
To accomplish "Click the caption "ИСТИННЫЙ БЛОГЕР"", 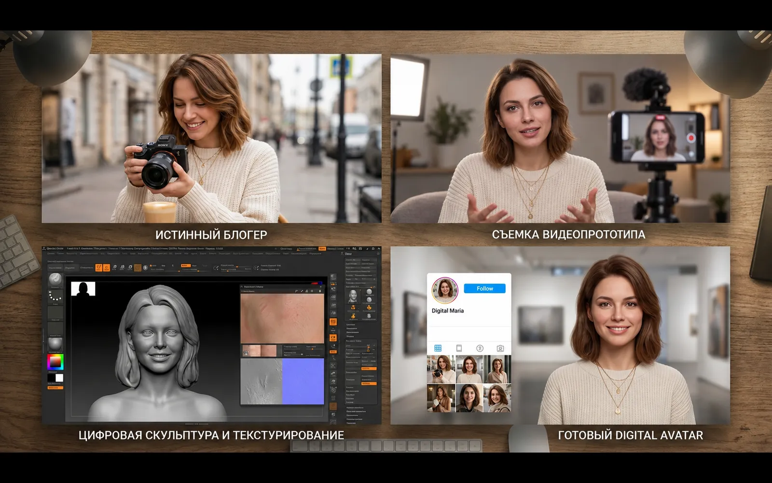I will tap(211, 235).
